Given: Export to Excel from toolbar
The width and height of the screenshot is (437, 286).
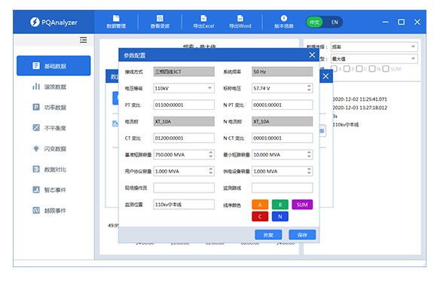Looking at the screenshot, I should (203, 22).
